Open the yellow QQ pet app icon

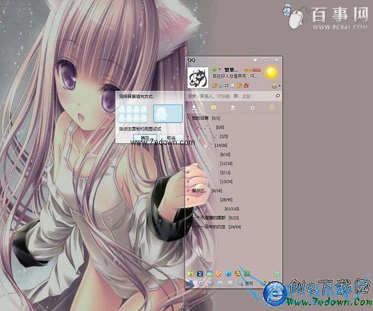pos(237,274)
